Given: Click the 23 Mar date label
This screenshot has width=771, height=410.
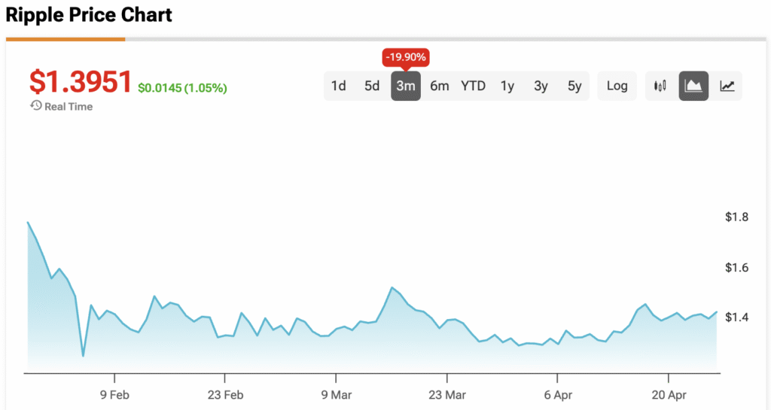Looking at the screenshot, I should 446,393.
